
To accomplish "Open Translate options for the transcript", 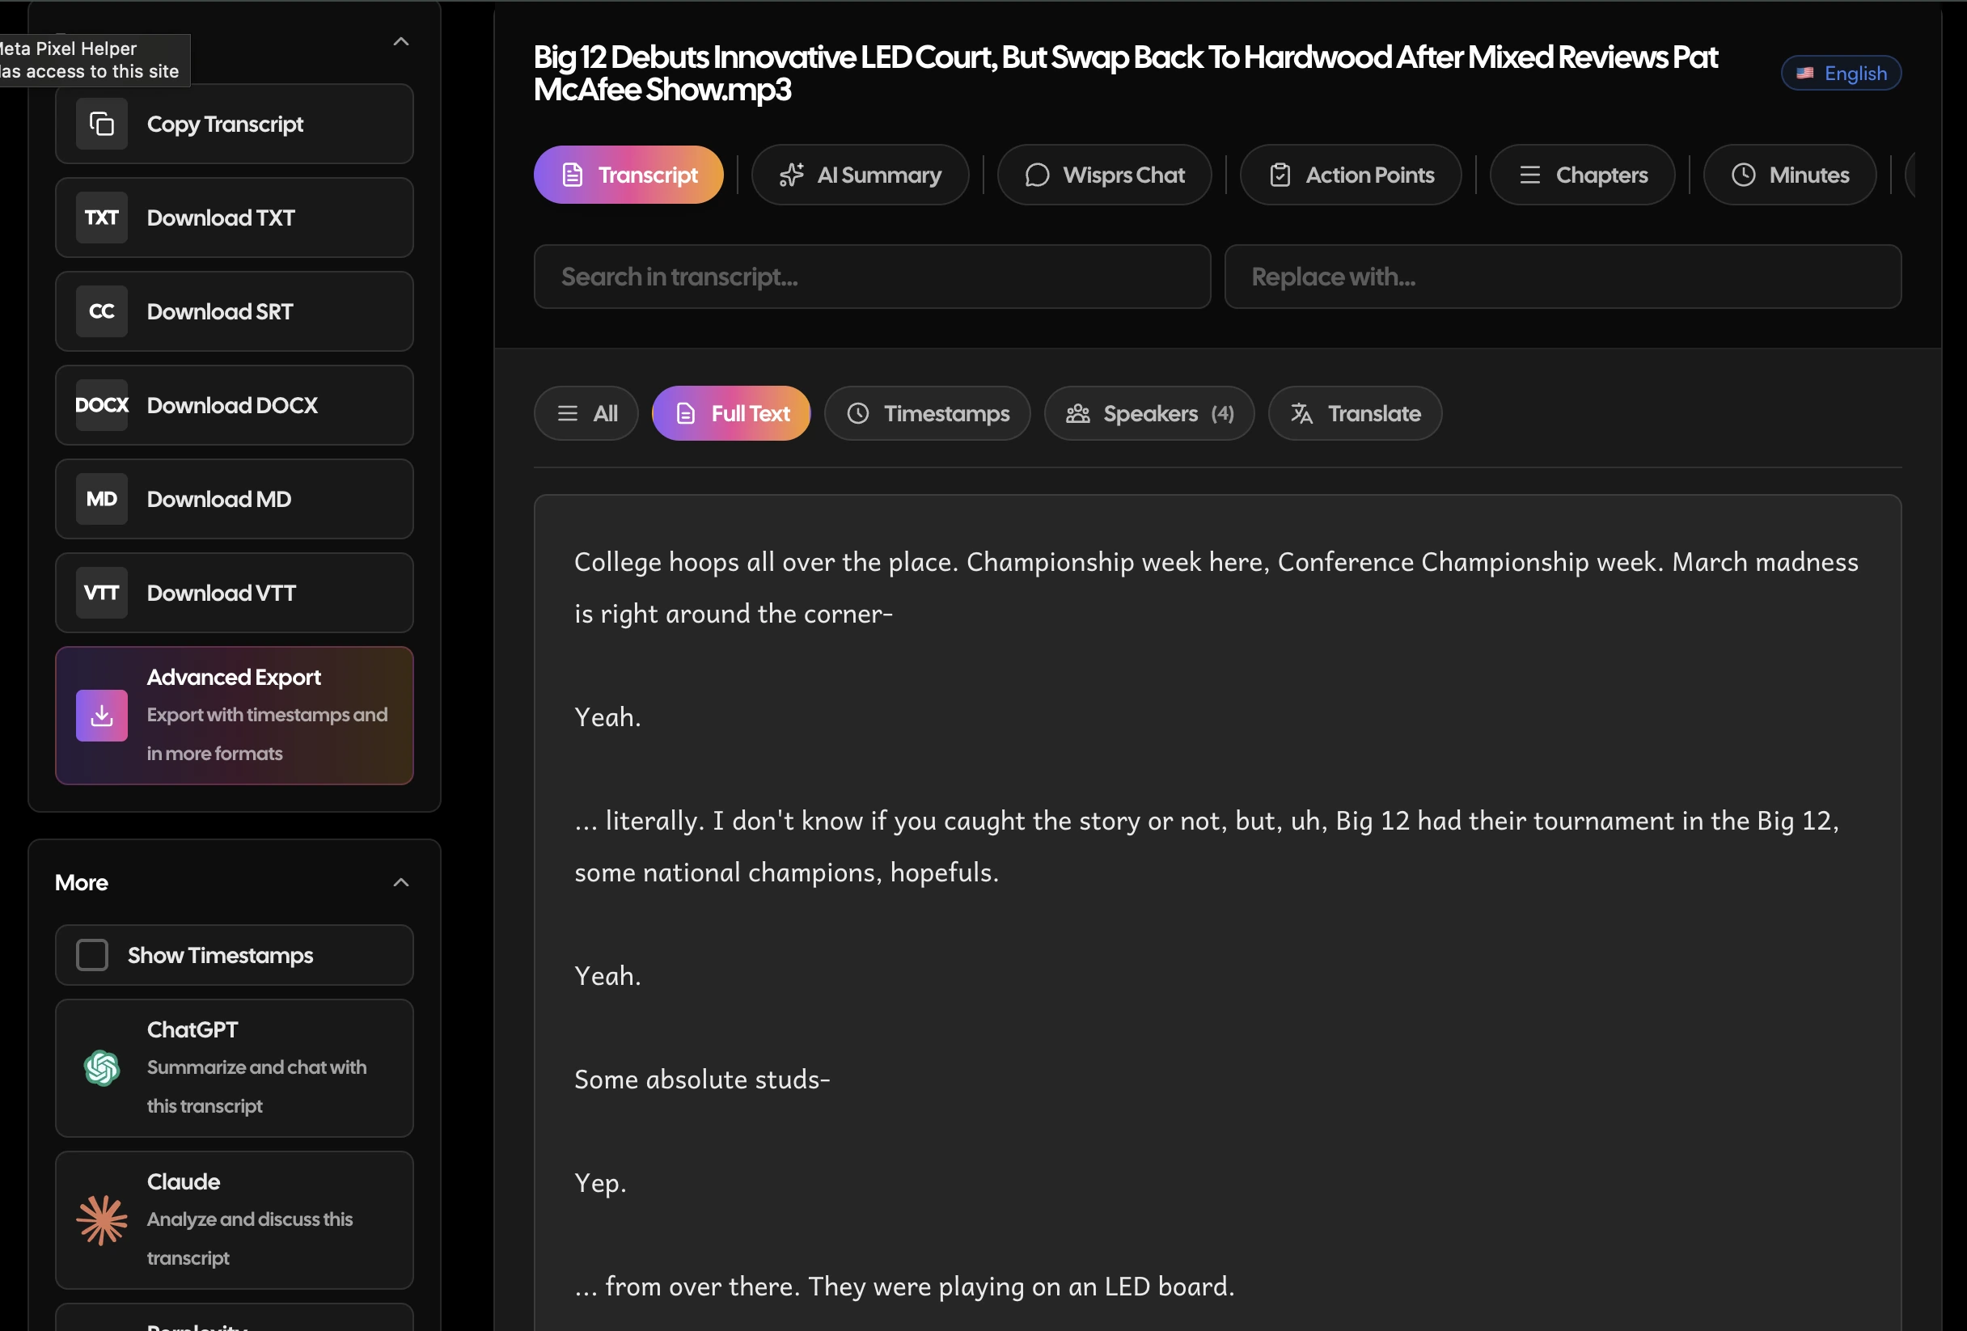I will tap(1354, 413).
